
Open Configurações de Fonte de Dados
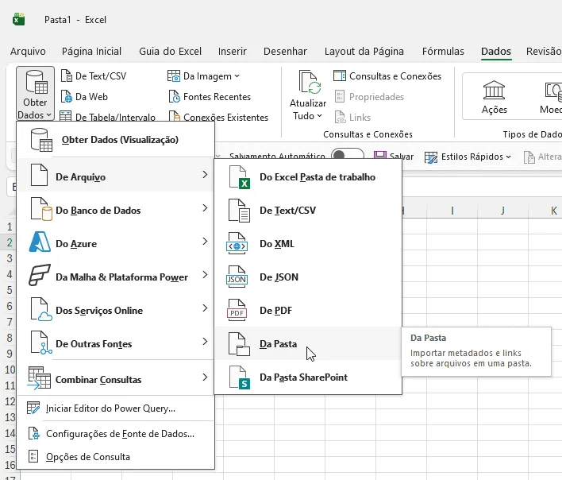coord(115,434)
